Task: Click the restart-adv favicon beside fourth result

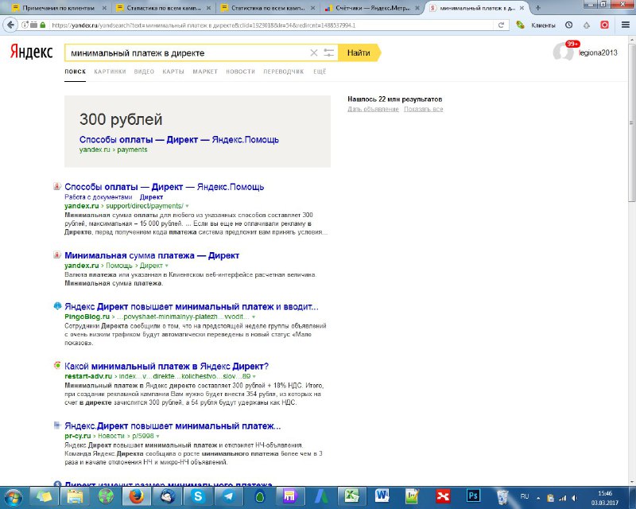Action: (57, 365)
